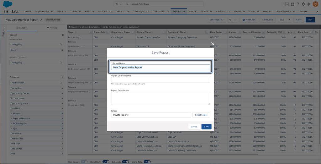This screenshot has width=321, height=164.
Task: Delete groups with the trash icon
Action: point(63,35)
